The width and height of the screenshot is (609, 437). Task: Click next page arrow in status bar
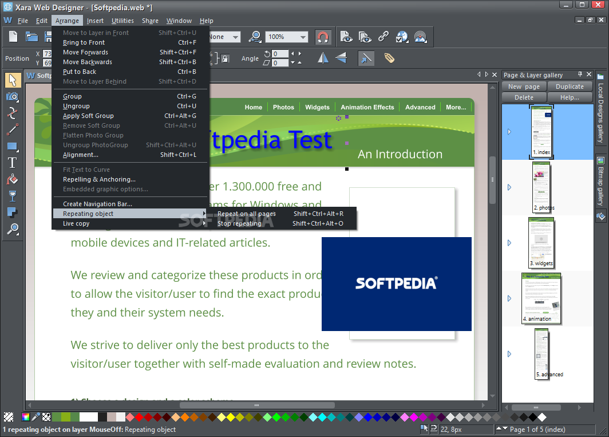click(x=505, y=429)
